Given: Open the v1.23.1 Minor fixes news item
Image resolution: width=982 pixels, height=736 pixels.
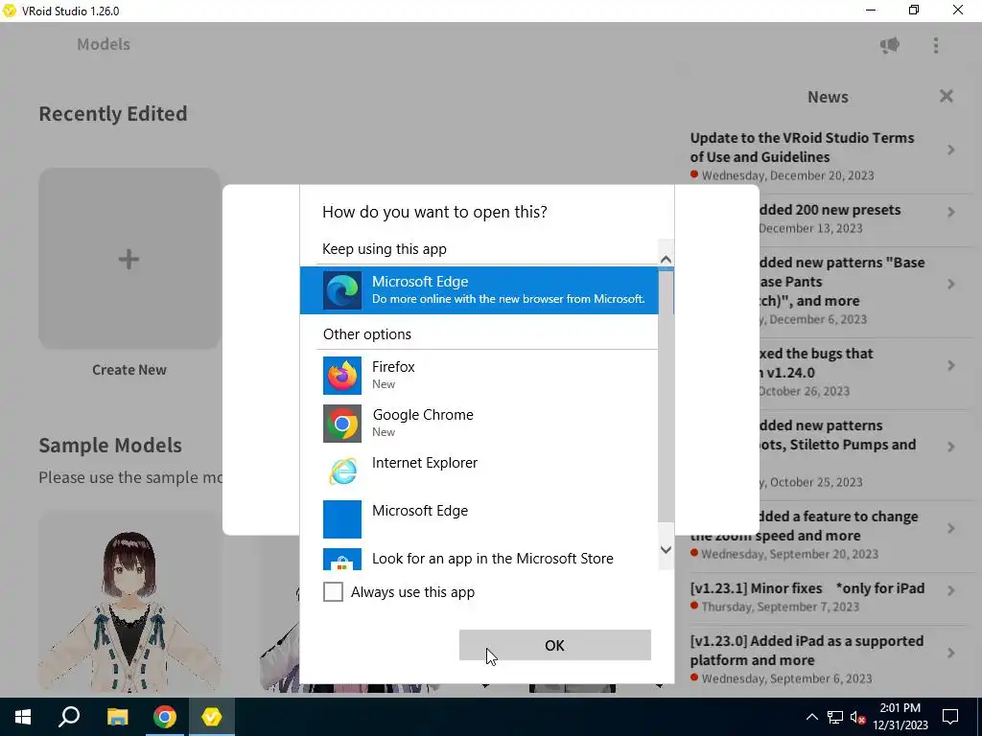Looking at the screenshot, I should point(807,588).
